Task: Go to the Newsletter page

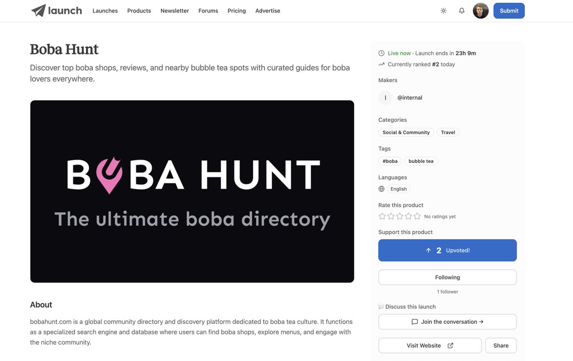Action: 175,11
